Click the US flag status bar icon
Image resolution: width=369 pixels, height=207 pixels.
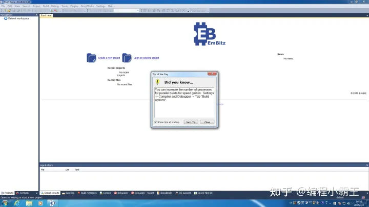(x=363, y=197)
